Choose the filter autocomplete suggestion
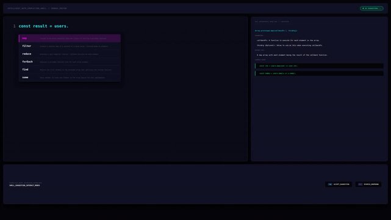Viewport: 391px width, 220px height. (x=70, y=46)
